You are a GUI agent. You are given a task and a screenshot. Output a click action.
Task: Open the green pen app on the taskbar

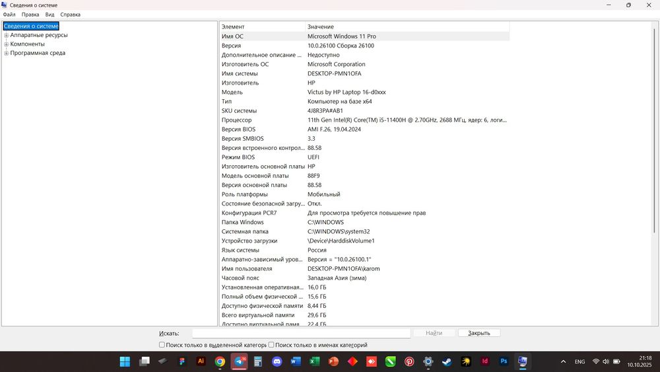pyautogui.click(x=390, y=361)
